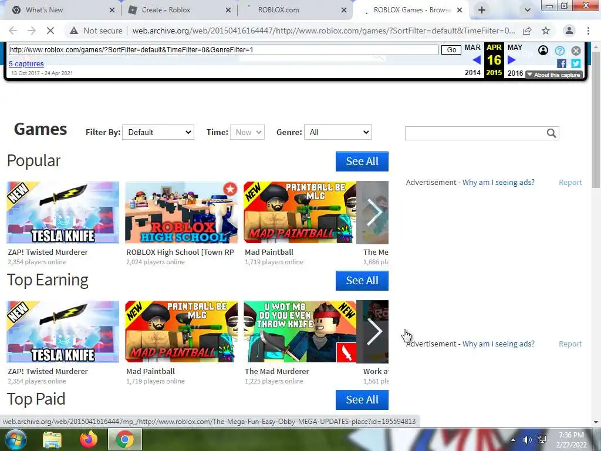Close the What's New tab
601x451 pixels.
(x=112, y=11)
